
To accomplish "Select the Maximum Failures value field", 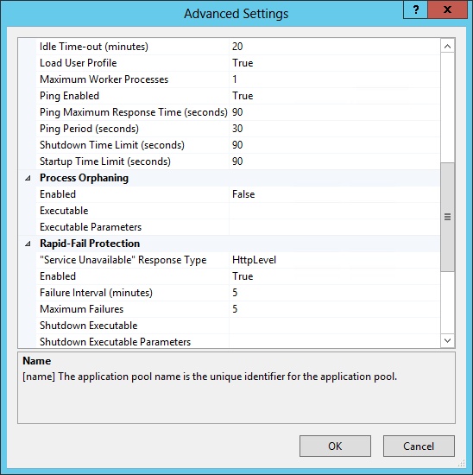I will (334, 309).
